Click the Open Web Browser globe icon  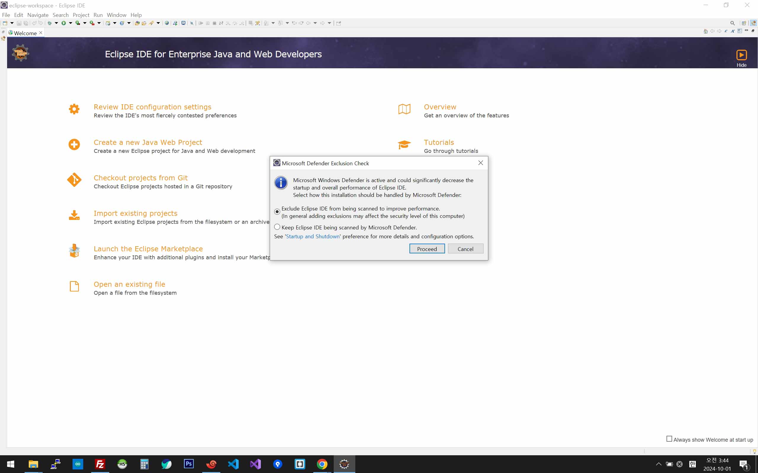tap(167, 23)
